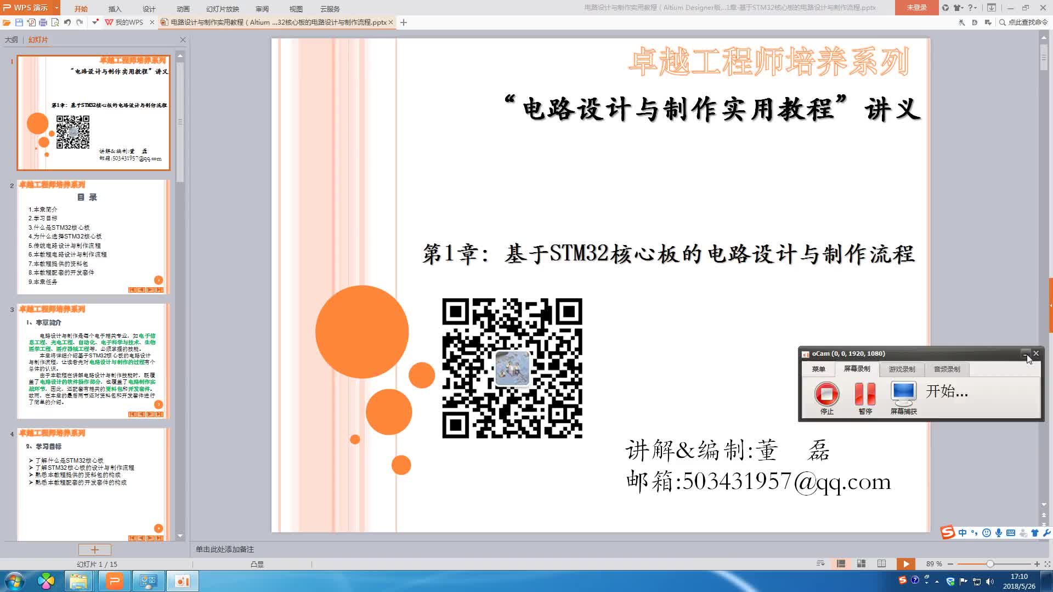Select slide 3 本章简介 thumbnail
Viewport: 1053px width, 592px height.
click(94, 361)
